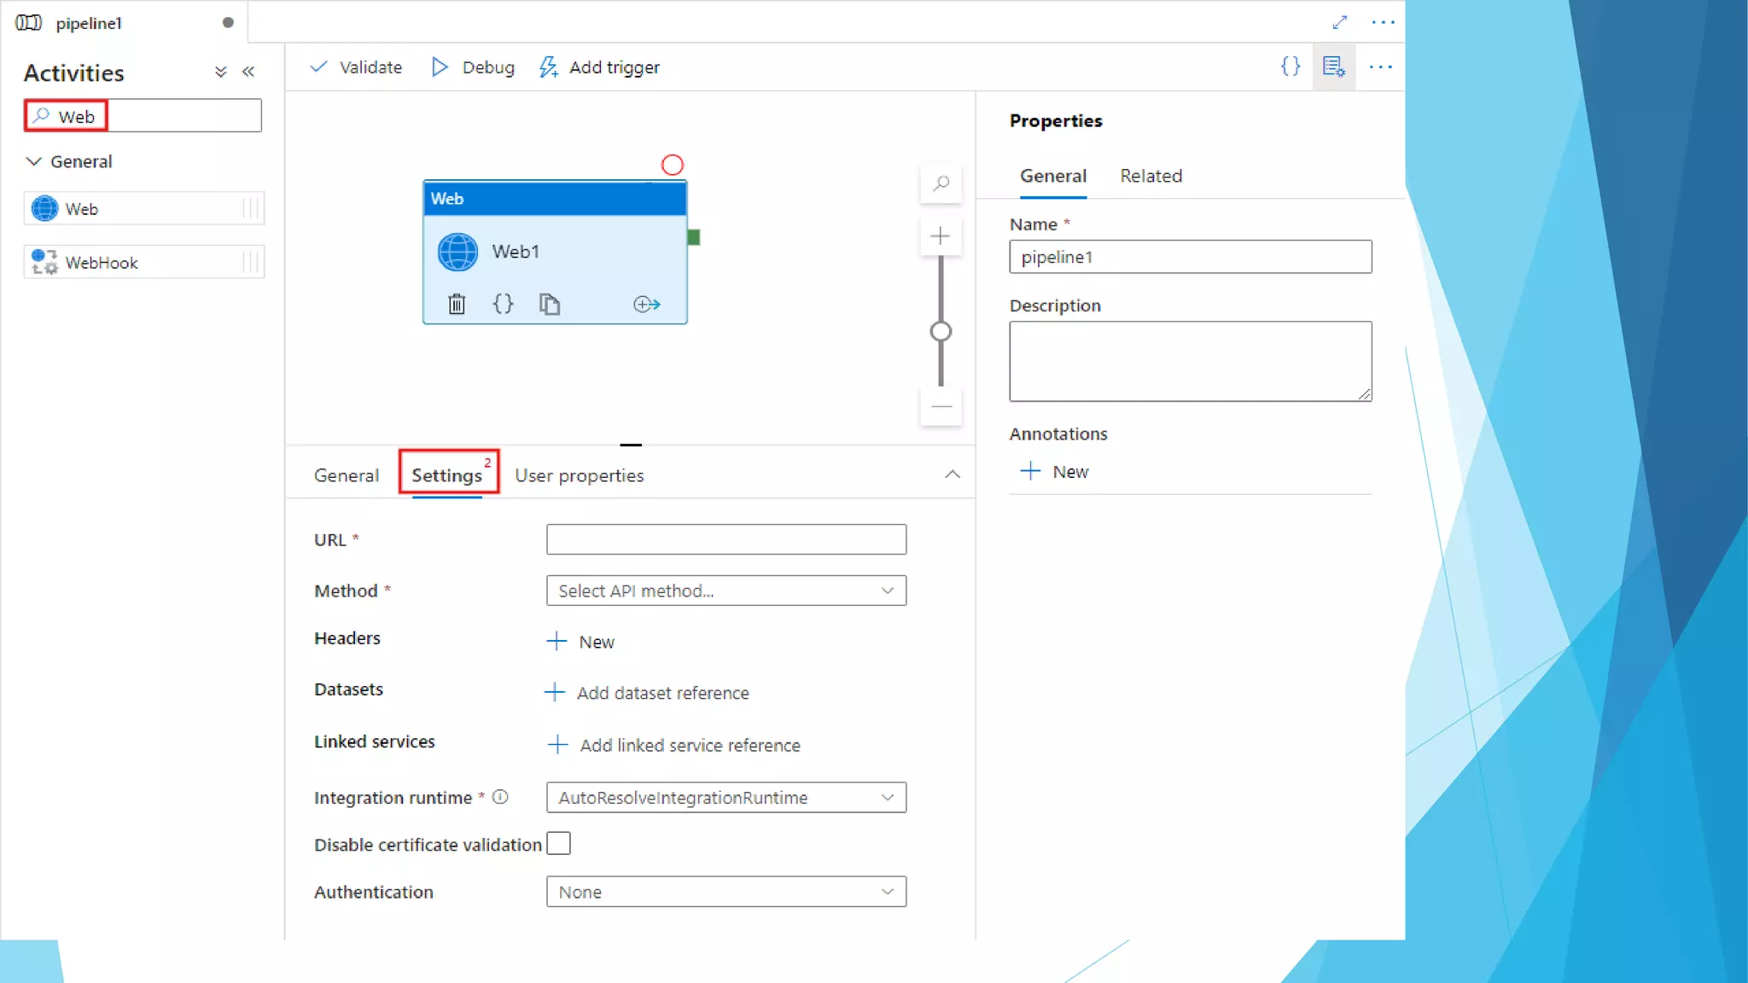The image size is (1748, 983).
Task: Open the Related tab in Properties
Action: coord(1151,176)
